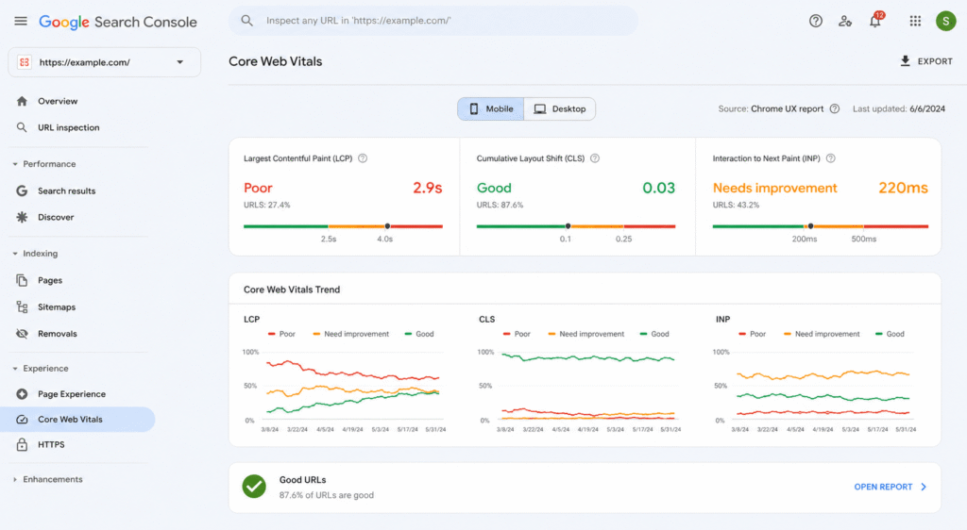Image resolution: width=967 pixels, height=530 pixels.
Task: Click the INP trend chart
Action: coord(815,388)
